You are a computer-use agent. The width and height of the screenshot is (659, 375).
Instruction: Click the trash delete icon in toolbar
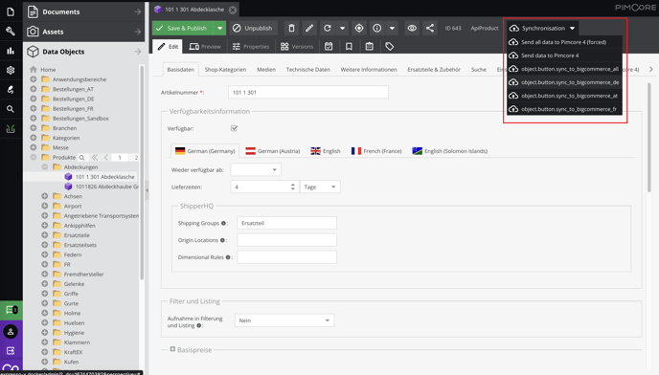(291, 28)
